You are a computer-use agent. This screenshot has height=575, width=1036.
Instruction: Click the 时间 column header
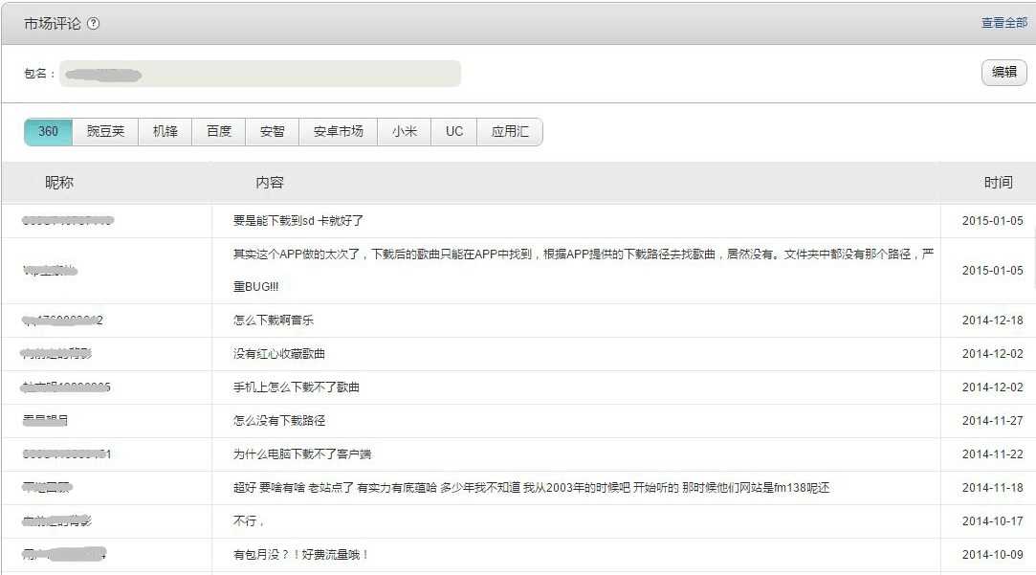click(x=998, y=183)
